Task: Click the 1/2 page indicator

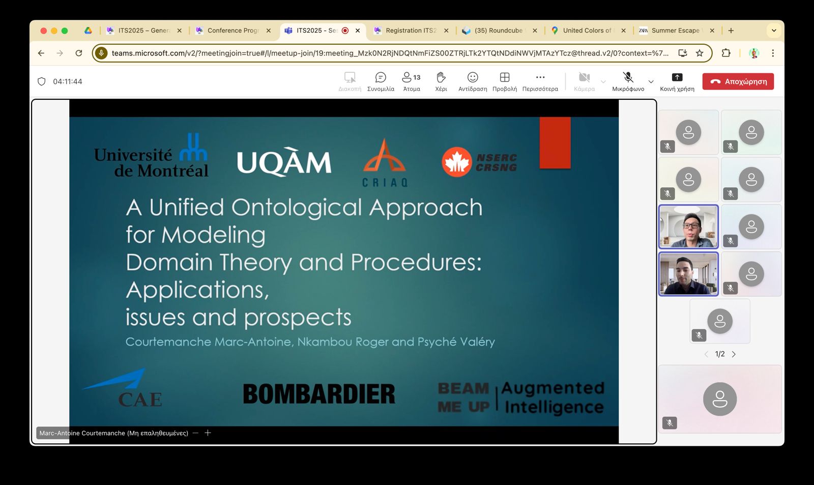Action: [720, 354]
